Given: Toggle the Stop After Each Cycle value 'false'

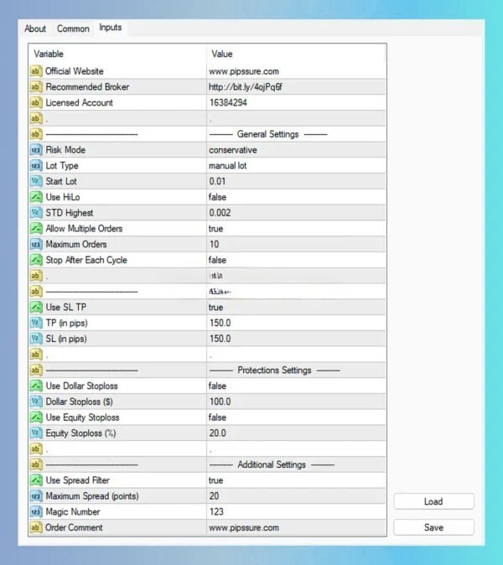Looking at the screenshot, I should [x=217, y=260].
